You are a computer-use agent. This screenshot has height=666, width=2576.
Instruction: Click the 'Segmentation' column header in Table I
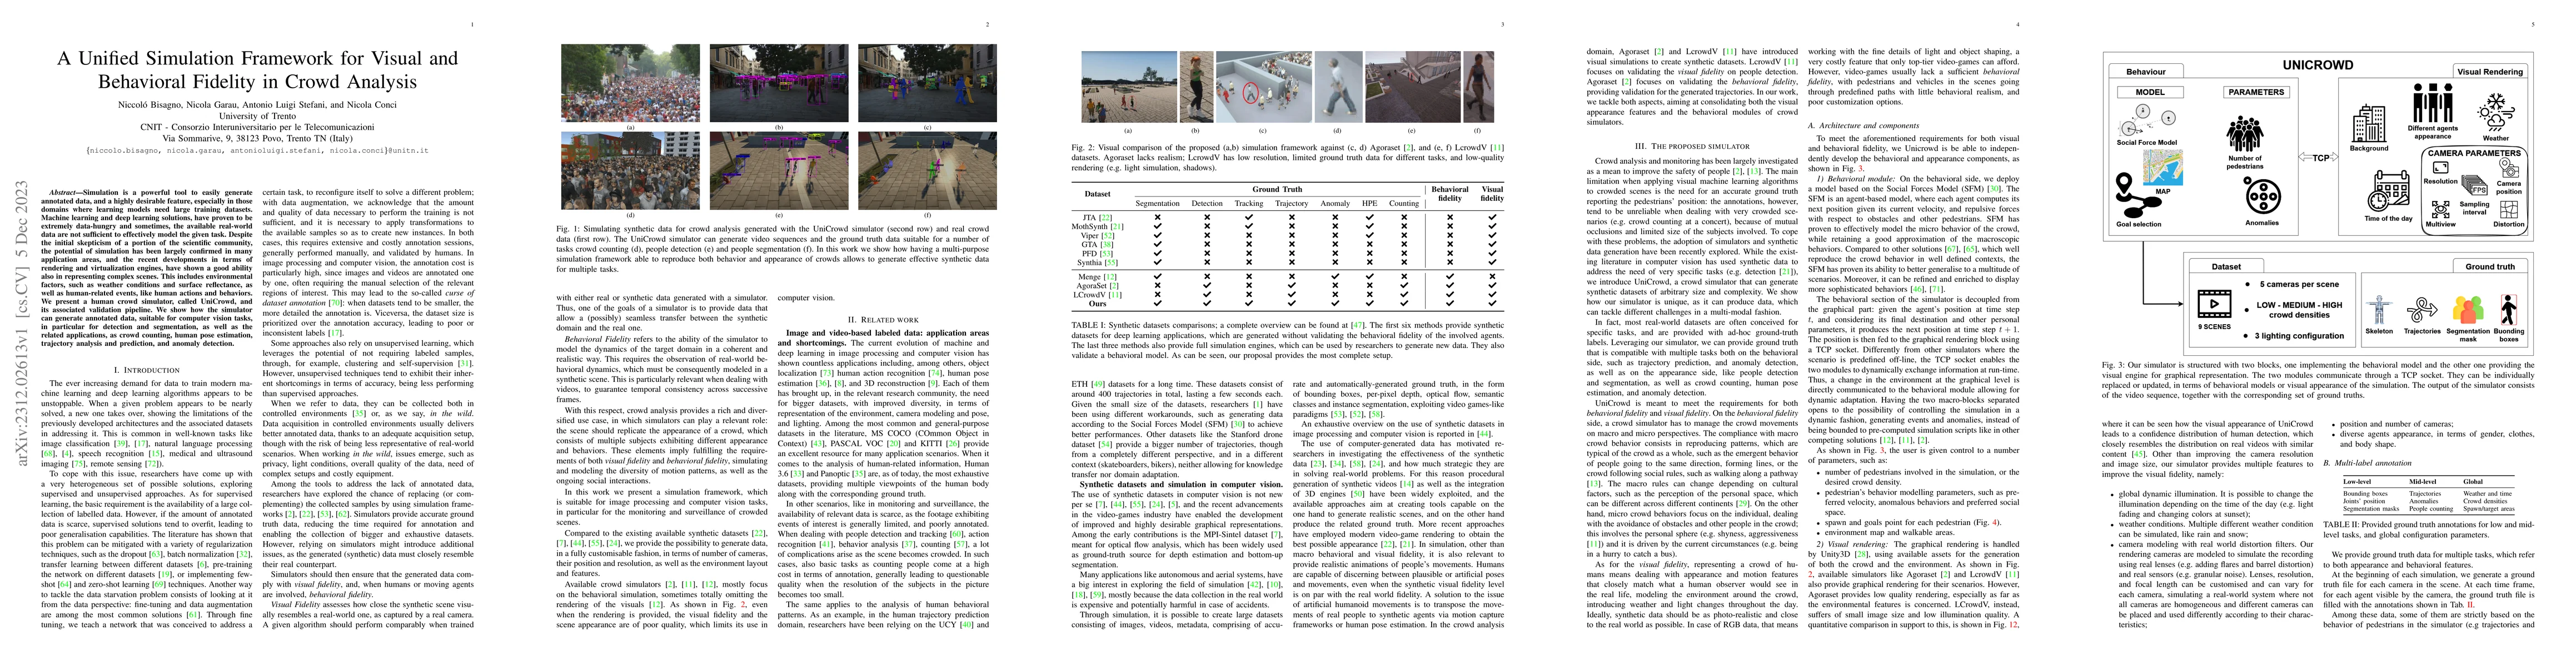(x=1157, y=204)
